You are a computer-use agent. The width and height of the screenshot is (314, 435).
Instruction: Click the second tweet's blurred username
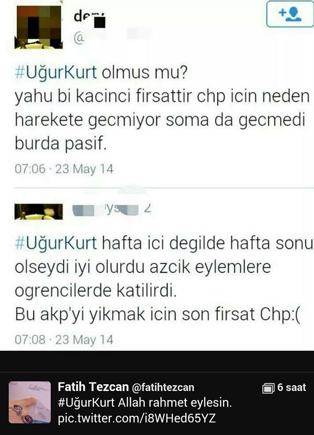click(112, 210)
